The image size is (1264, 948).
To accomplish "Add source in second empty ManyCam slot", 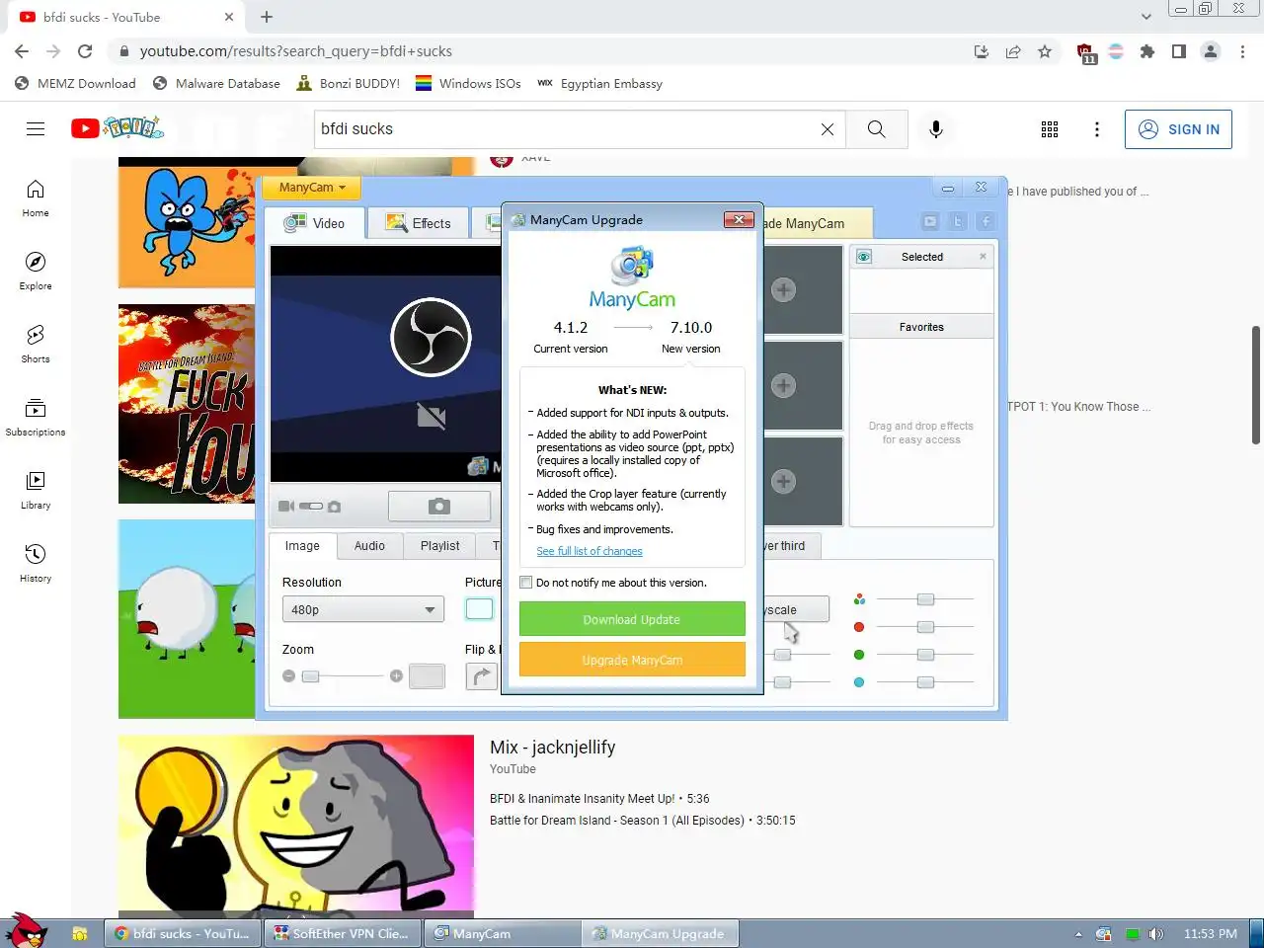I will pos(784,385).
